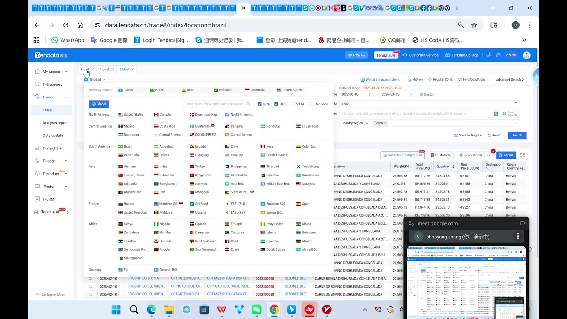Click detail magnifier in 2026-02-10 FRIGORIFICO BFC row
The width and height of the screenshot is (567, 319).
[90, 278]
